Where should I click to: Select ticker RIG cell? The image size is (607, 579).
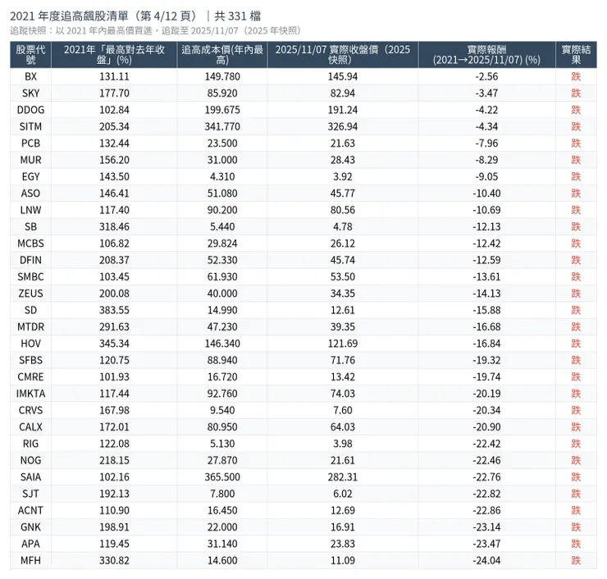tap(30, 444)
